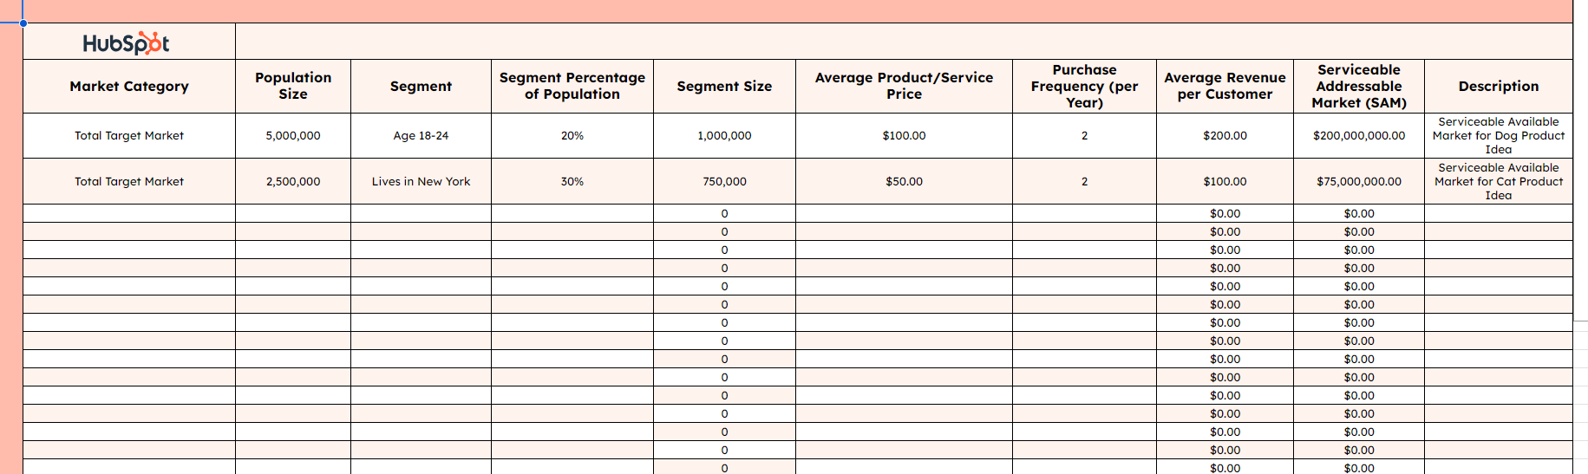Select the 30% percentage cell
Viewport: 1588px width, 474px height.
tap(572, 182)
